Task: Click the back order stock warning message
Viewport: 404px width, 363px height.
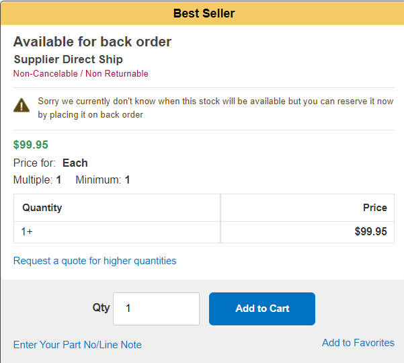Action: pos(215,108)
